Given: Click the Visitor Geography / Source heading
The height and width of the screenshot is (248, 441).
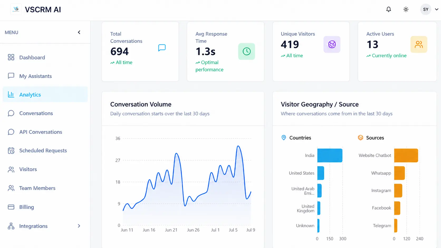Looking at the screenshot, I should tap(320, 104).
